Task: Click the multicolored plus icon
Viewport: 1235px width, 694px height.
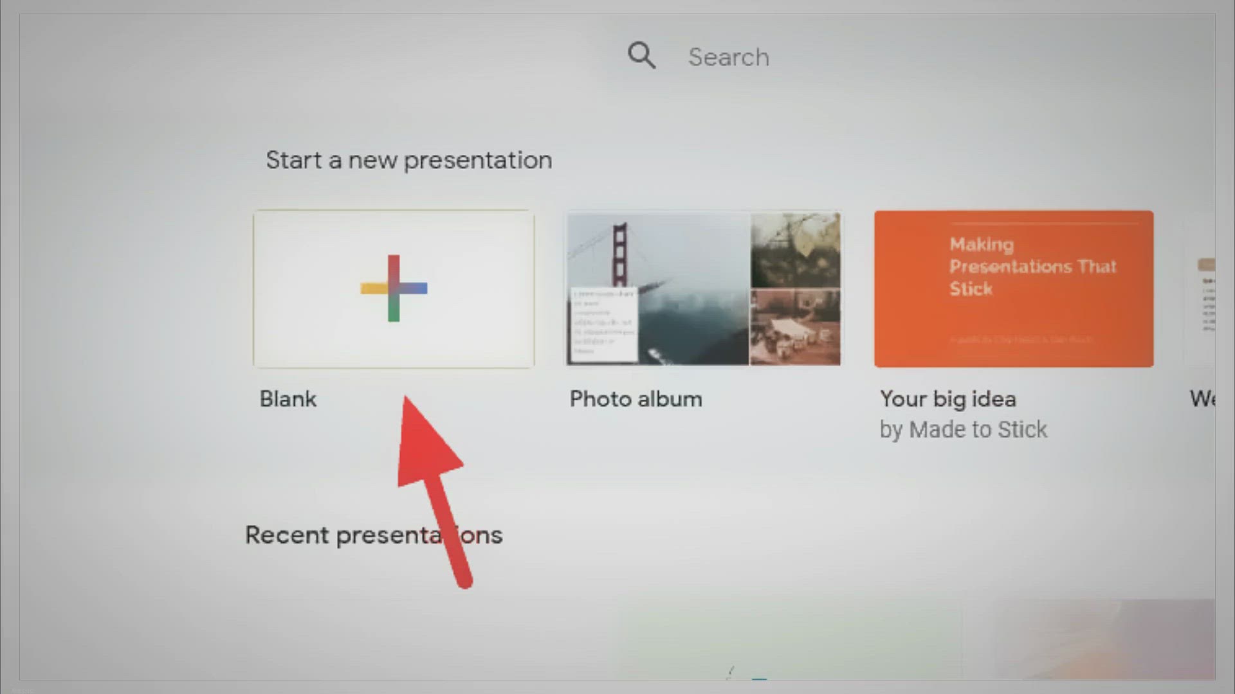Action: (394, 289)
